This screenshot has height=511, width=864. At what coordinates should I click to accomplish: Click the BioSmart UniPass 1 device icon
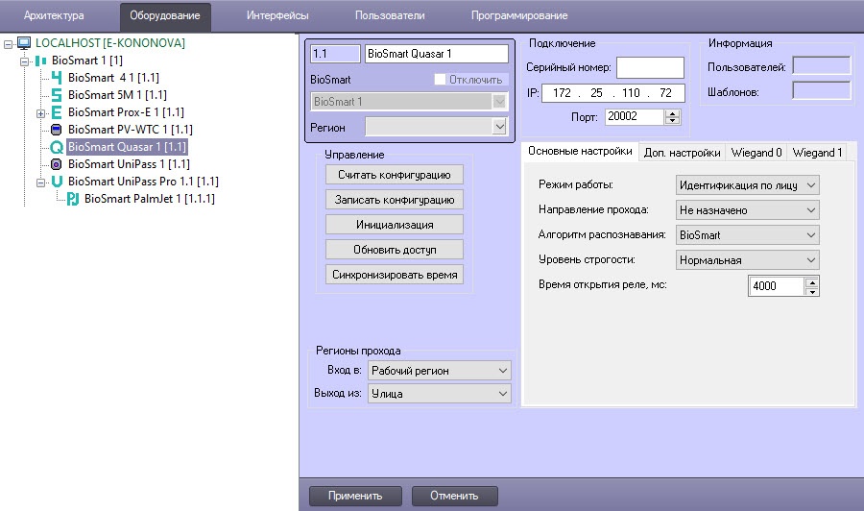tap(56, 164)
